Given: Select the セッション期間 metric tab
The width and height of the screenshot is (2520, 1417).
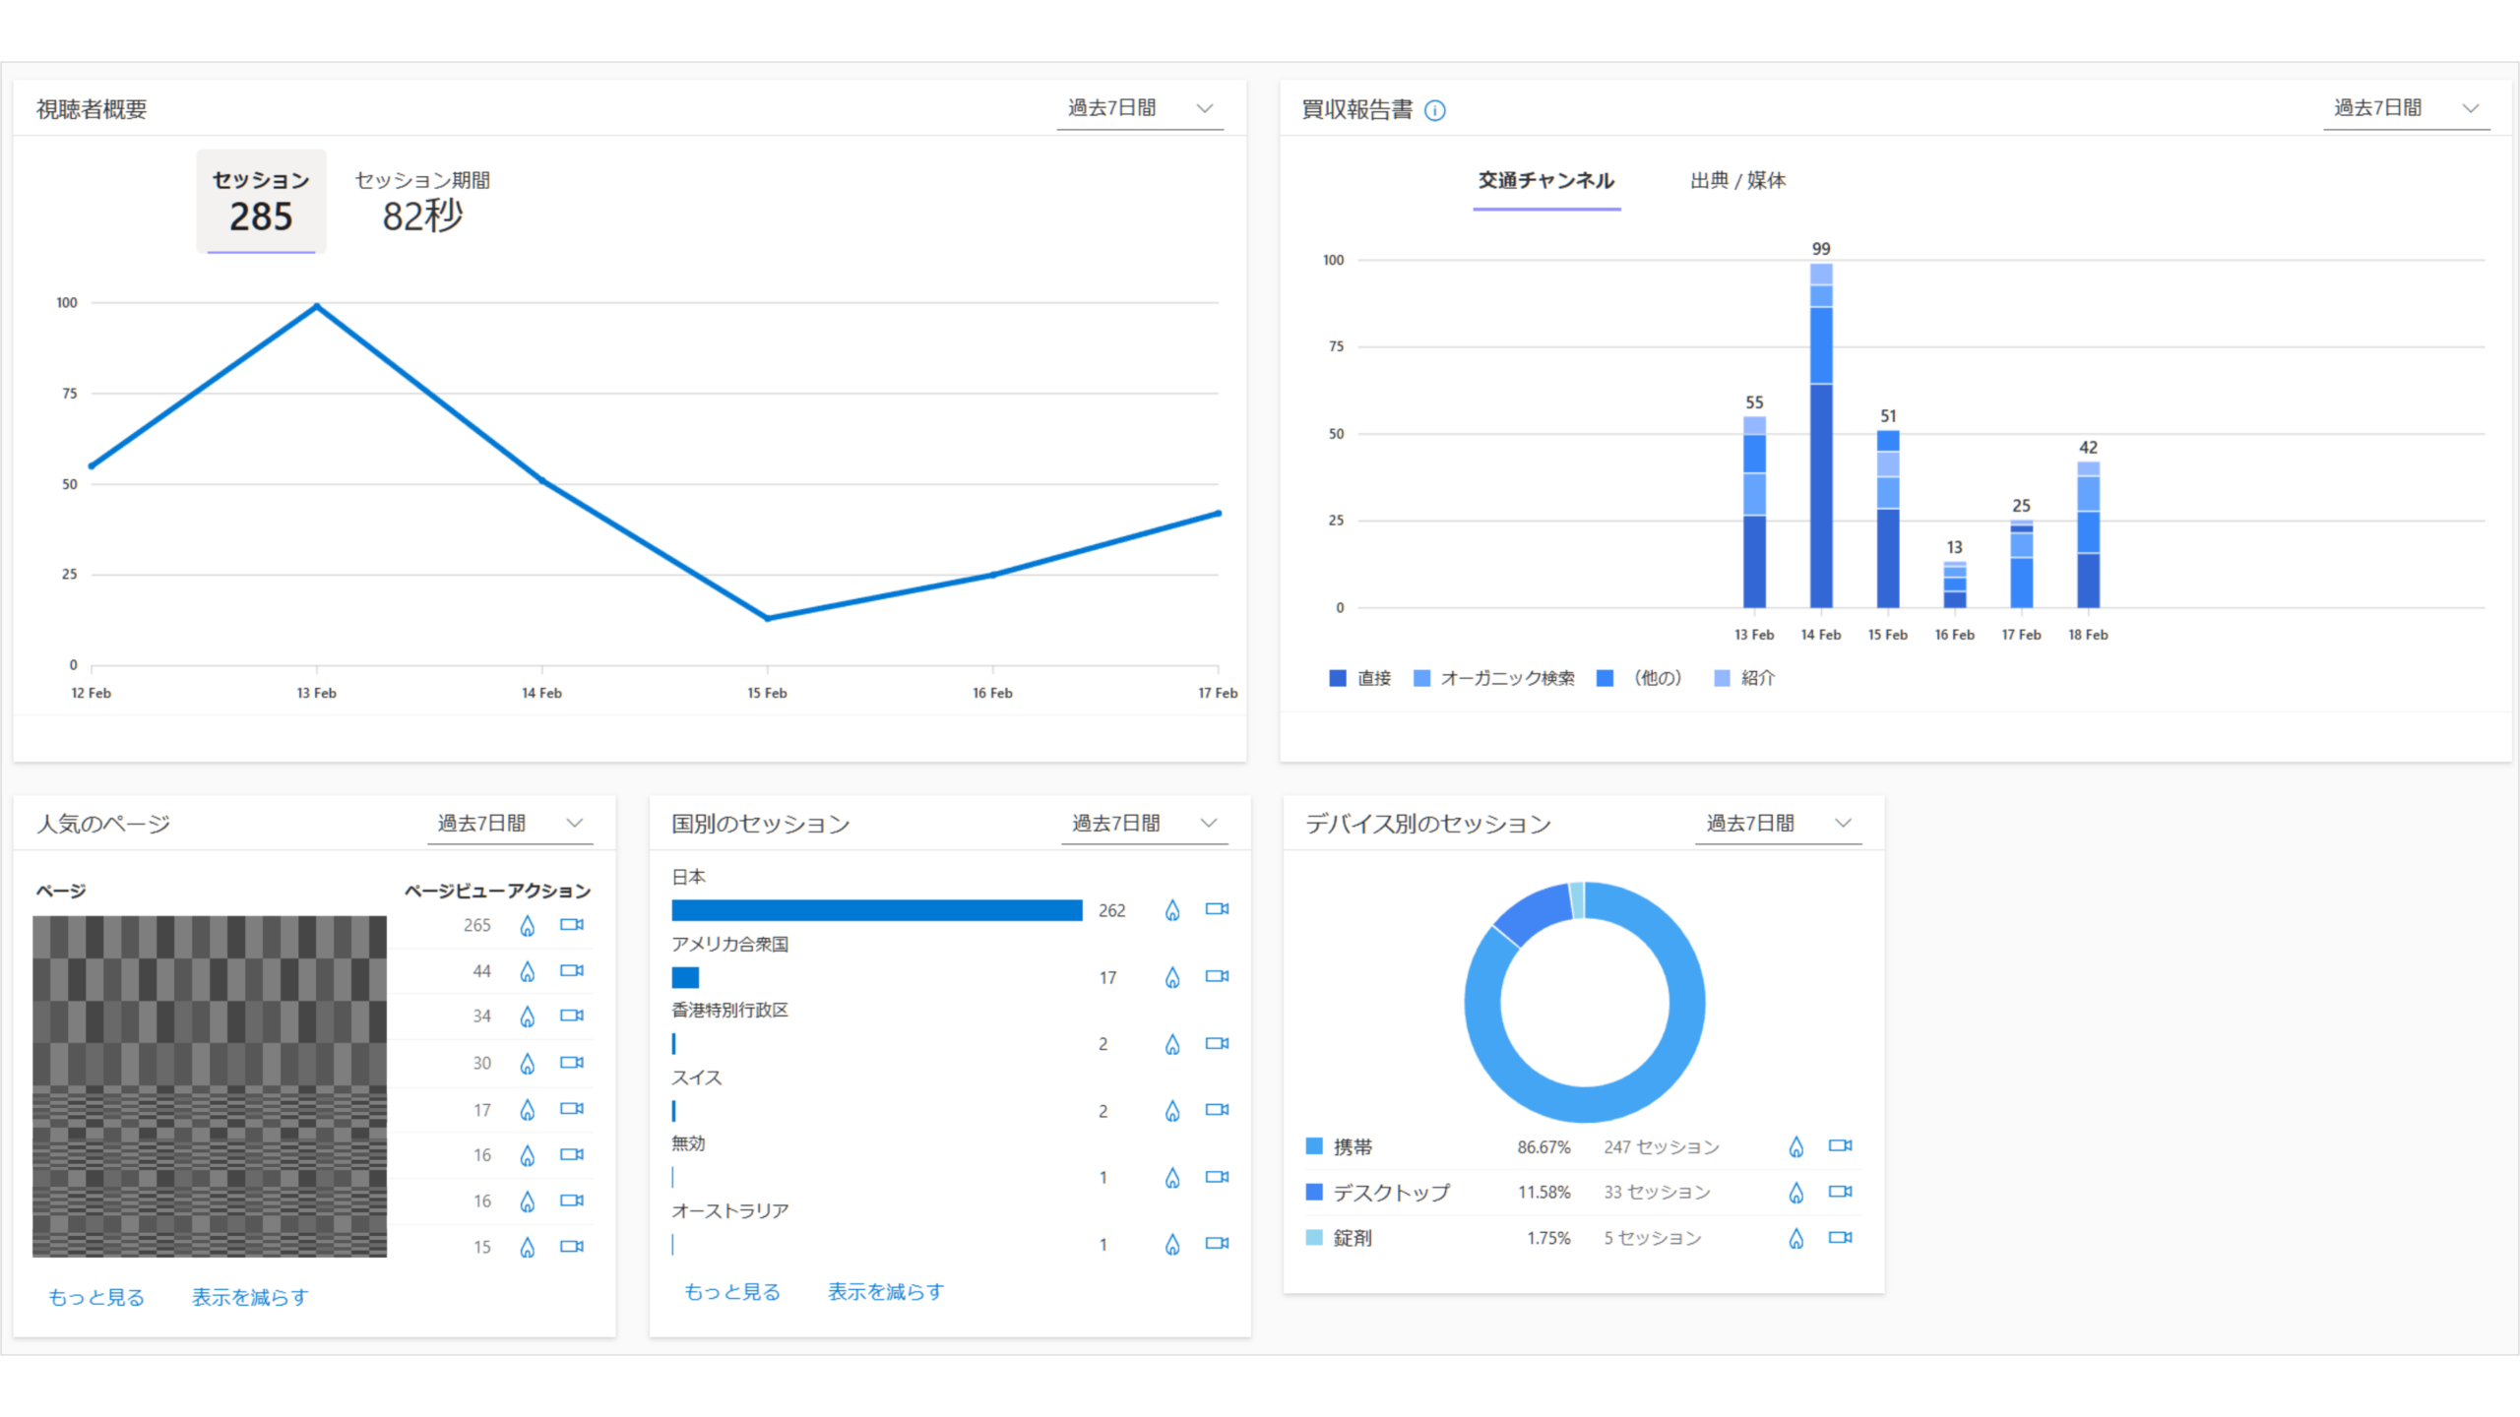Looking at the screenshot, I should click(x=422, y=202).
